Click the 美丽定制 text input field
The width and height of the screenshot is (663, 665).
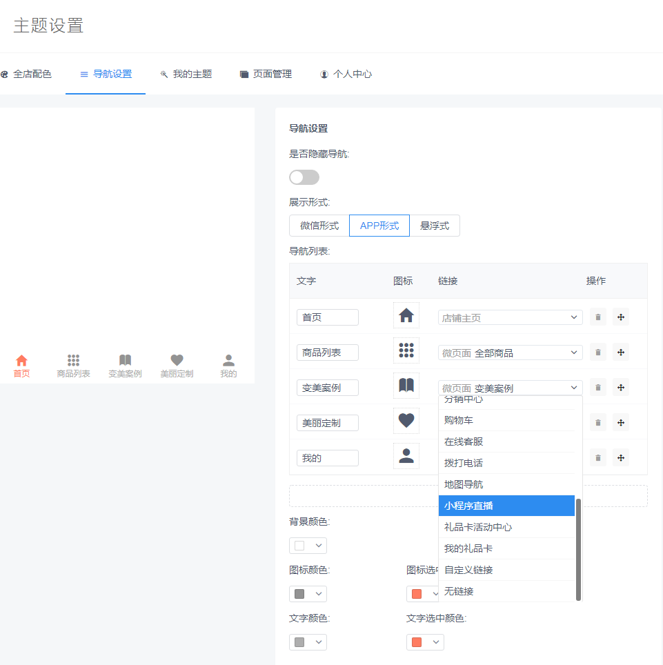click(327, 423)
